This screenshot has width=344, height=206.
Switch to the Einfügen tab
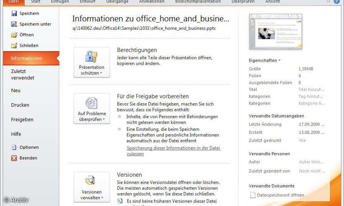click(60, 2)
